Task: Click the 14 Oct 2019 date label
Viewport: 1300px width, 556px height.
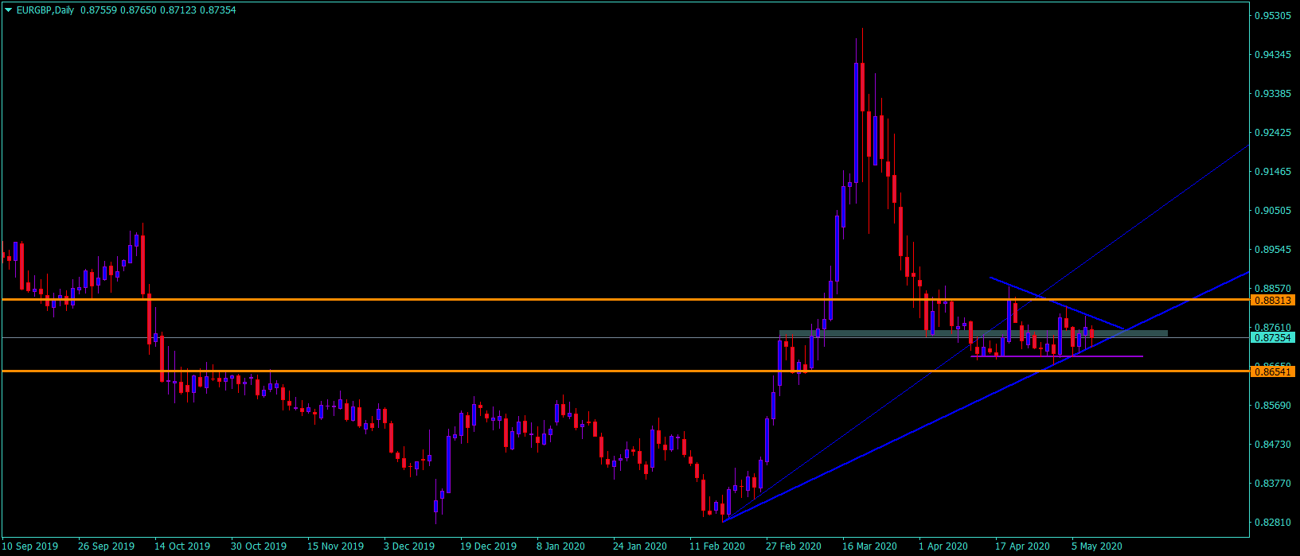Action: coord(182,546)
